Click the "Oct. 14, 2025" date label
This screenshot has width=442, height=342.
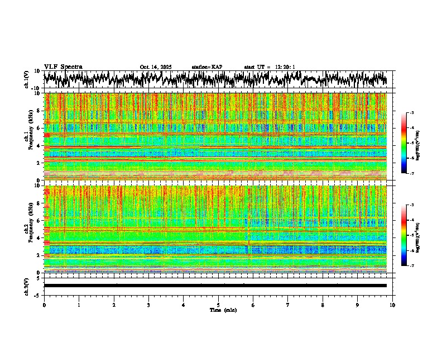point(156,67)
